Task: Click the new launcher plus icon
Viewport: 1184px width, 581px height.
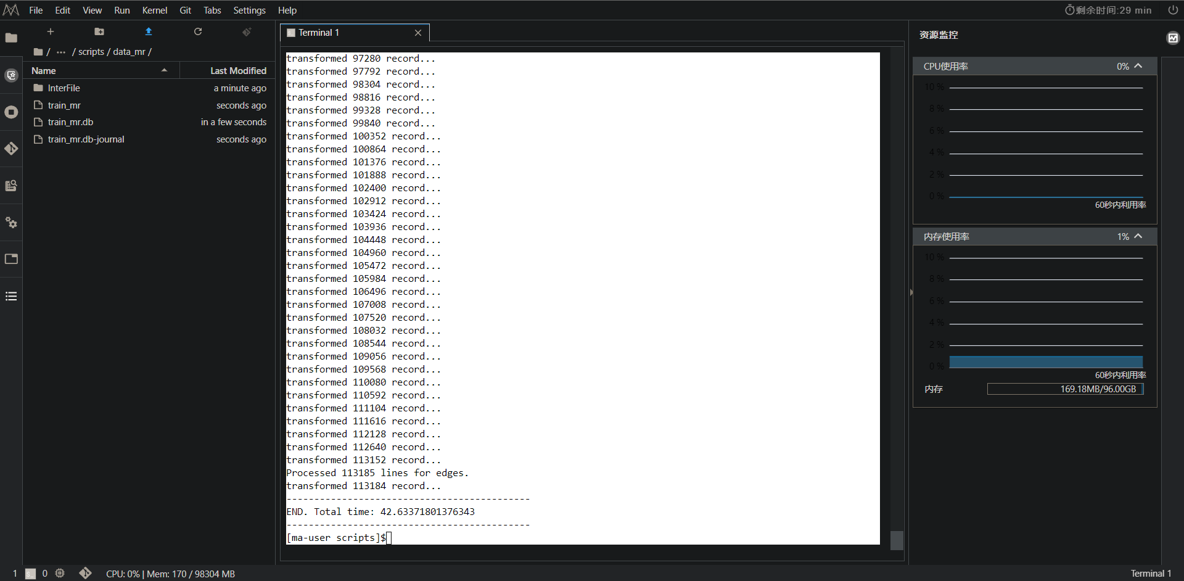Action: pos(51,31)
